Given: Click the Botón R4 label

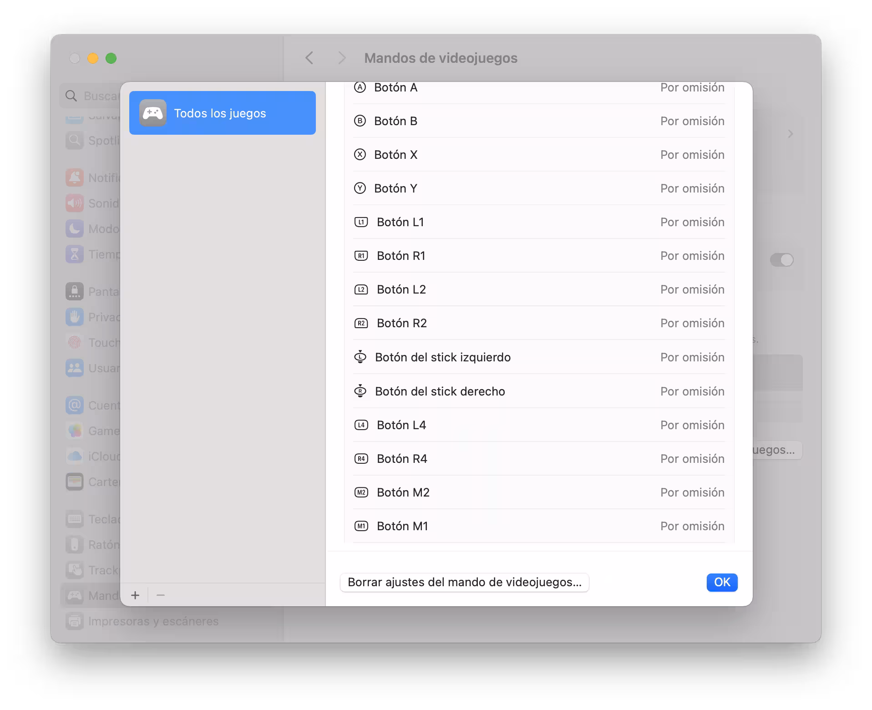Looking at the screenshot, I should click(x=402, y=459).
